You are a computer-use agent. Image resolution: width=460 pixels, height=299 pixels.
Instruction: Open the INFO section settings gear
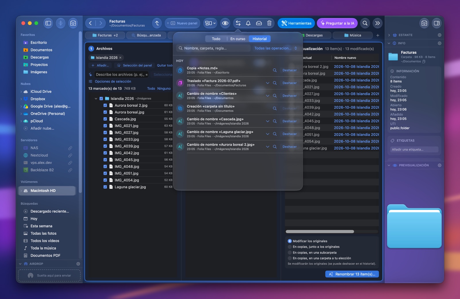[x=439, y=43]
